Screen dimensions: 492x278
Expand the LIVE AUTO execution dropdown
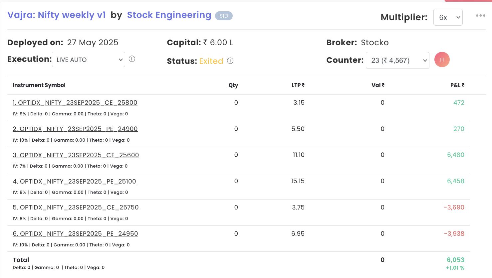click(x=89, y=60)
